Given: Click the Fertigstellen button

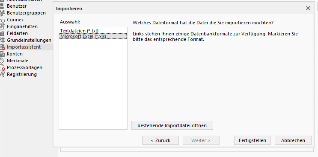Looking at the screenshot, I should pos(252,140).
